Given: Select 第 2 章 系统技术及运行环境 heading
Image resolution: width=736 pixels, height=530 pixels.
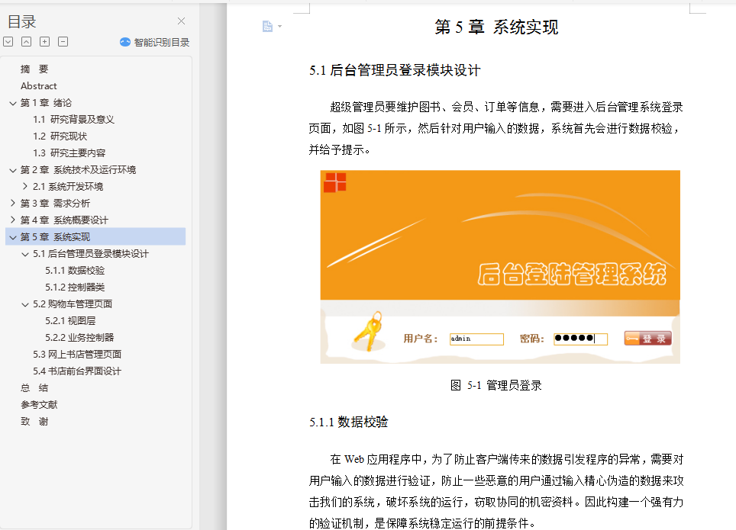Looking at the screenshot, I should 78,170.
